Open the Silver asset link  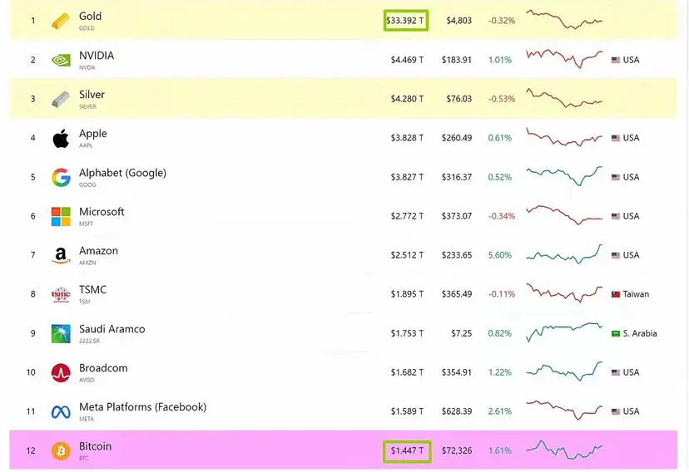pos(92,94)
